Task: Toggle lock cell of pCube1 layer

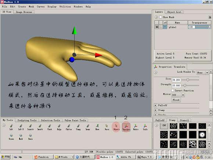Action: [161, 27]
